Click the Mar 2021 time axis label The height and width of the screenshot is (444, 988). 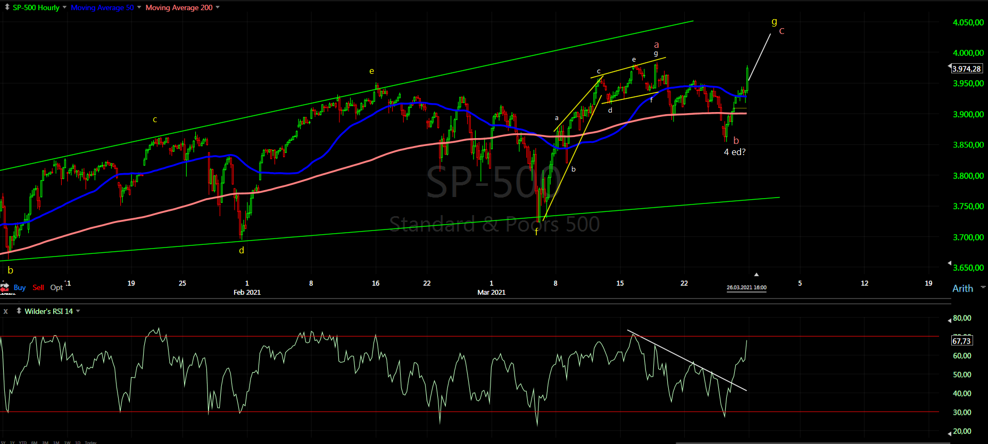pos(491,292)
